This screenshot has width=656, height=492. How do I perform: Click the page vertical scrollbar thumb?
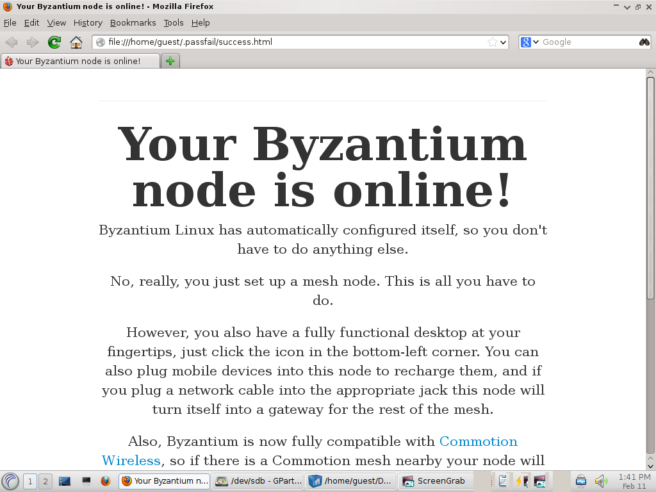point(650,188)
